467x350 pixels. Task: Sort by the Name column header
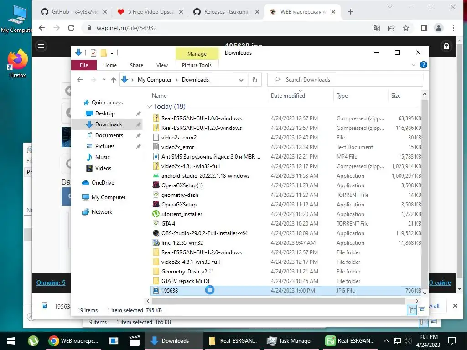(159, 96)
